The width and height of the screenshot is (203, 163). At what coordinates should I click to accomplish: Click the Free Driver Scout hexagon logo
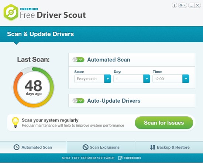(11, 13)
